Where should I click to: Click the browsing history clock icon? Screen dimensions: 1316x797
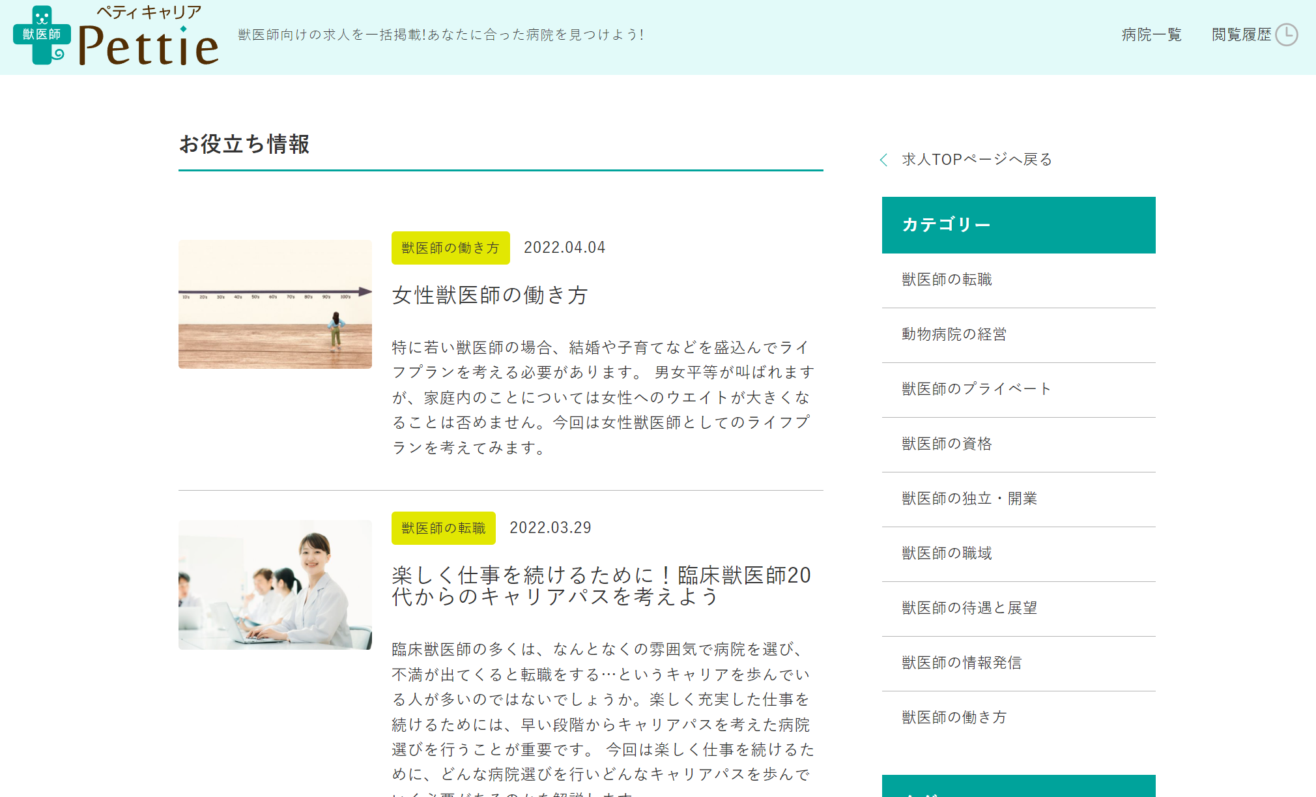[x=1286, y=35]
